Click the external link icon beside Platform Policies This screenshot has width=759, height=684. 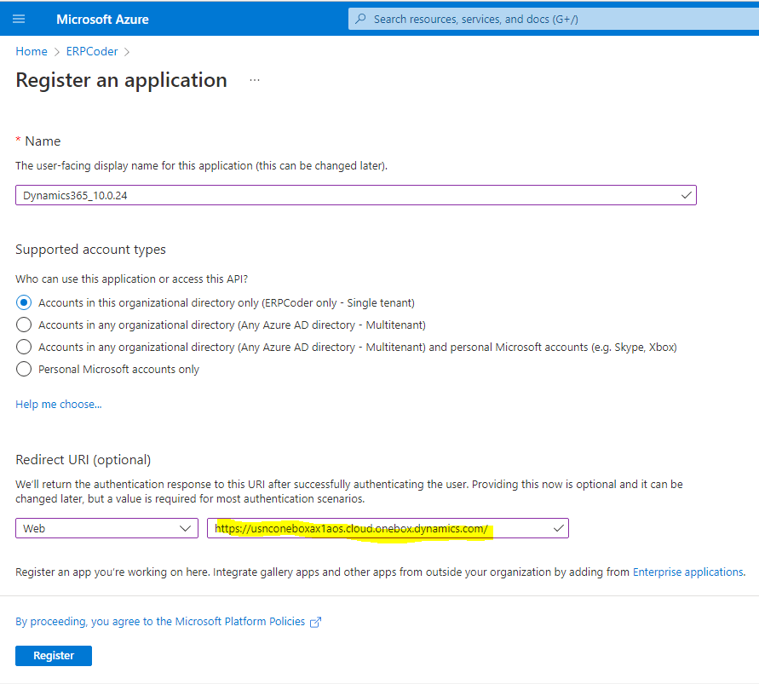point(315,622)
